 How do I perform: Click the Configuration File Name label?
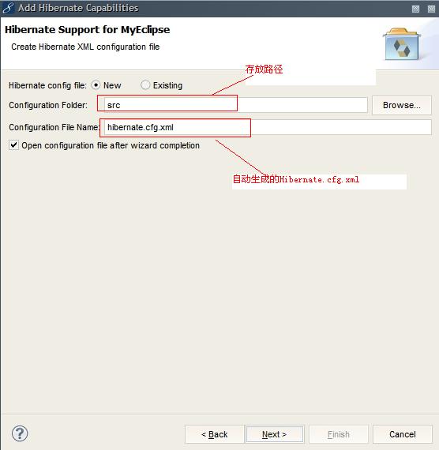tap(54, 127)
